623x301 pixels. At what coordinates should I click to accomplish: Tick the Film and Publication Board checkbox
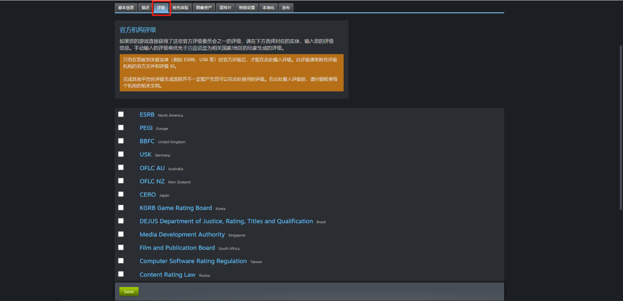[121, 248]
